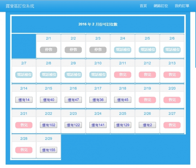196x168 pixels.
Task: Click the 售完 badge under 2/20
Action: pyautogui.click(x=172, y=100)
